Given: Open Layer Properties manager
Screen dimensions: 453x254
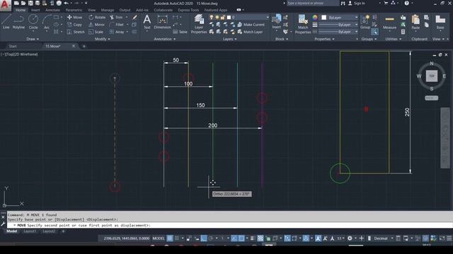Looking at the screenshot, I should tap(199, 23).
